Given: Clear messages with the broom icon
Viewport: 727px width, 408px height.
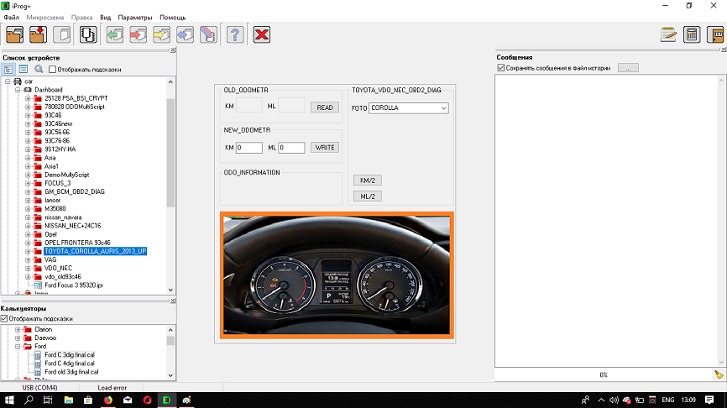Looking at the screenshot, I should [x=718, y=374].
